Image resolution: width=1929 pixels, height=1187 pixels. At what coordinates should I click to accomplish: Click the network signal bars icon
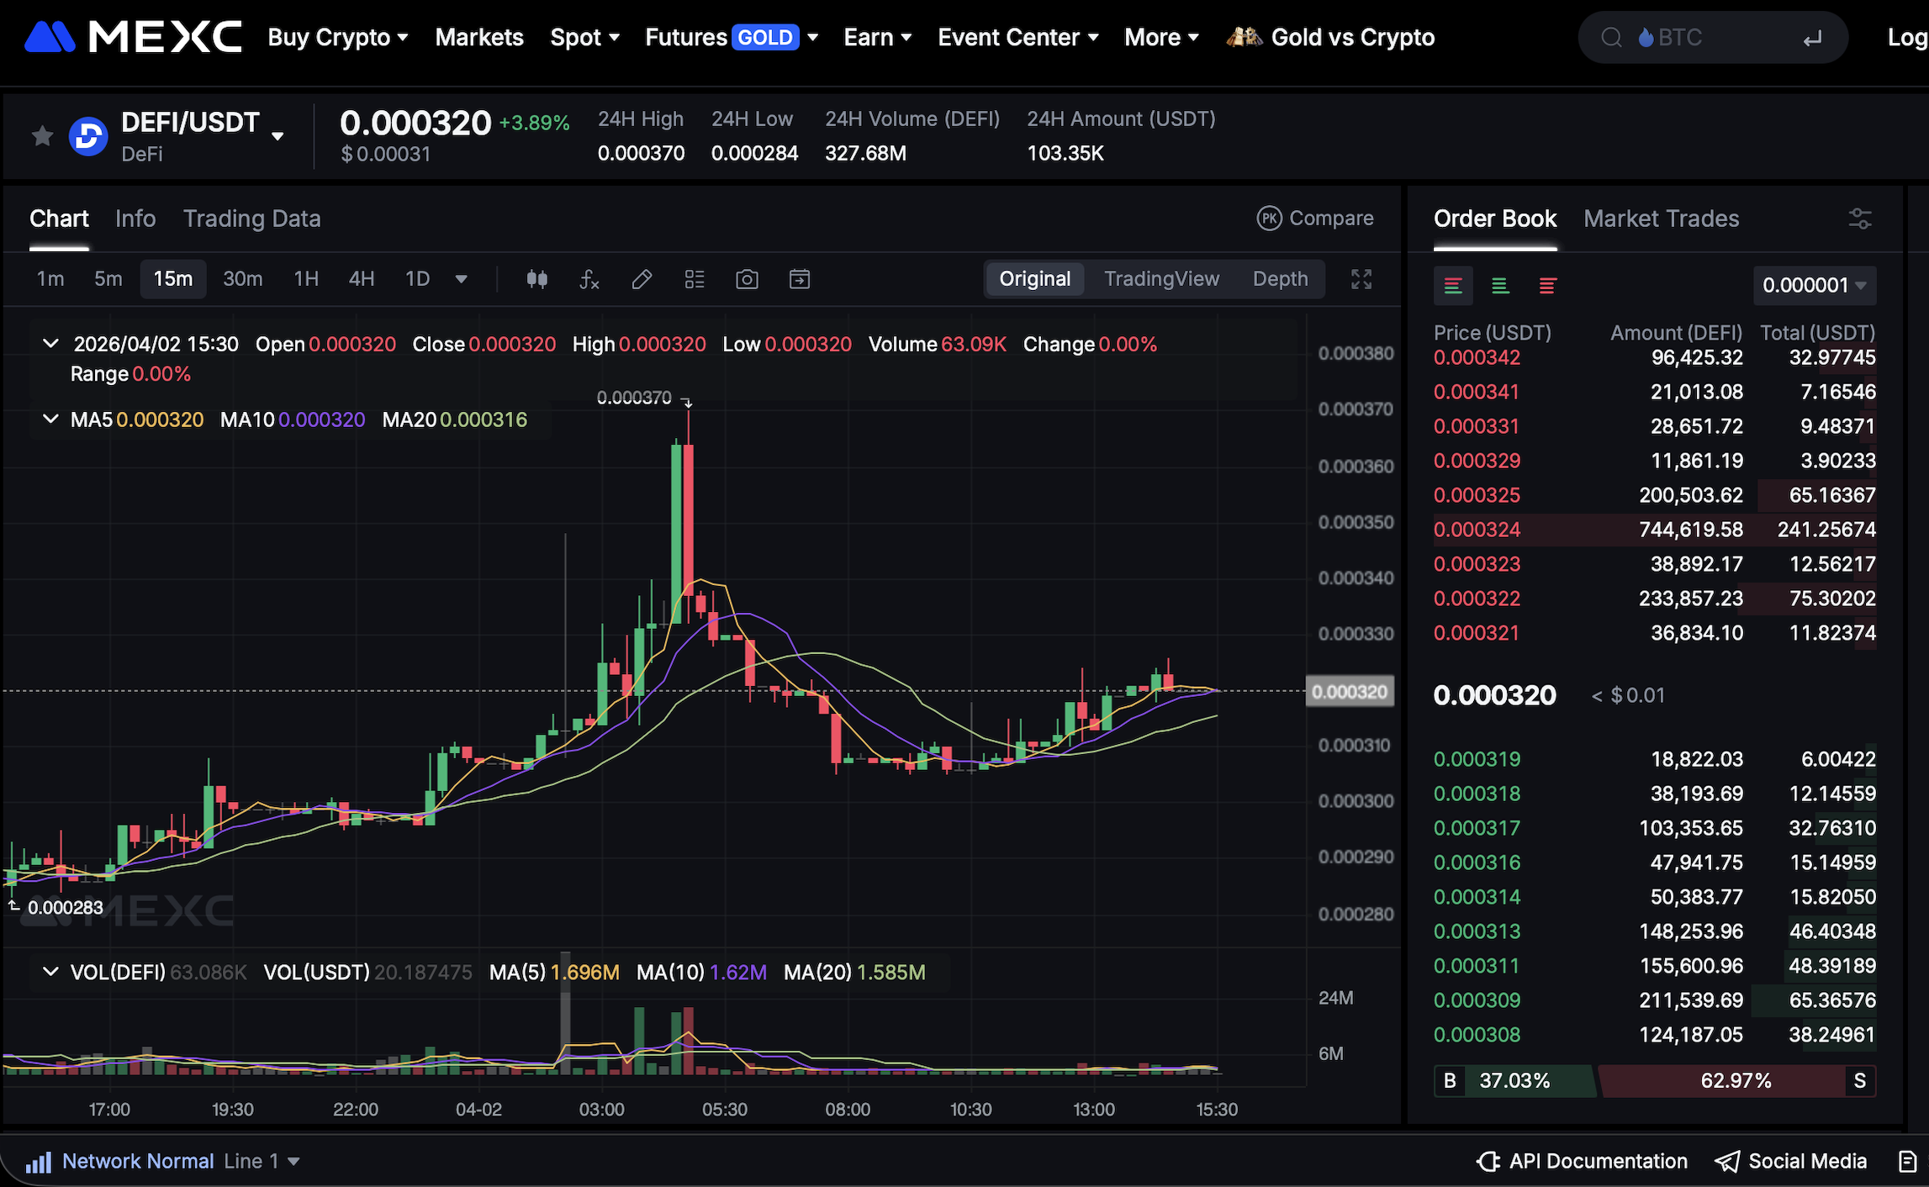39,1162
